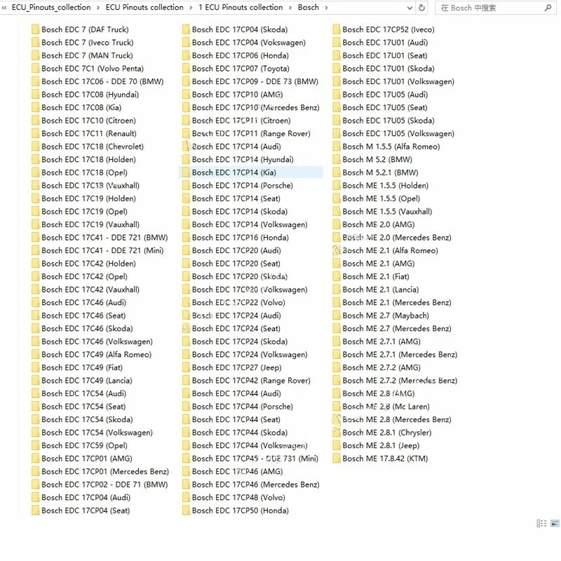Select Bosch EDC 17U01 (Audi) folder name
The image size is (561, 561).
385,43
